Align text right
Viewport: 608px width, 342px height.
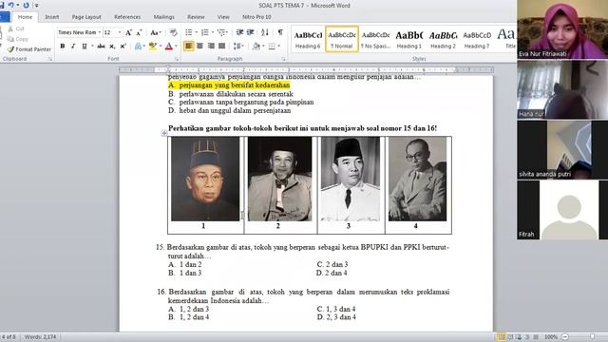(x=211, y=47)
